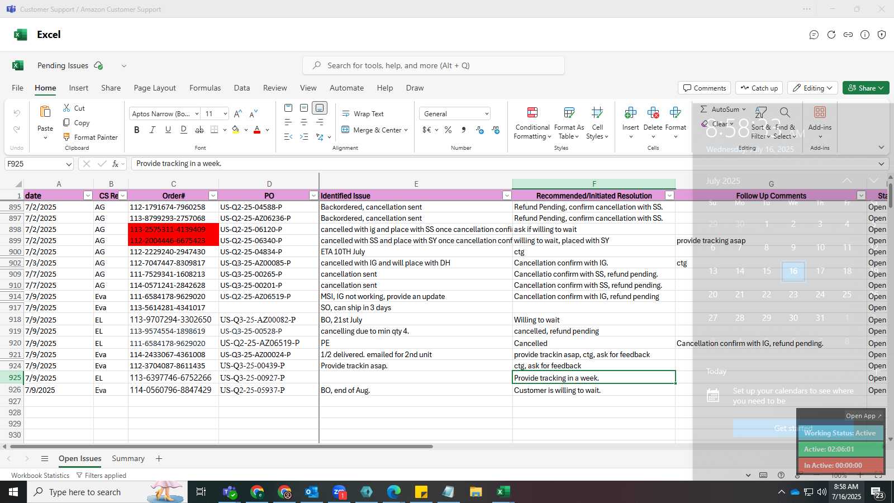
Task: Add a new sheet with plus icon
Action: (x=159, y=458)
